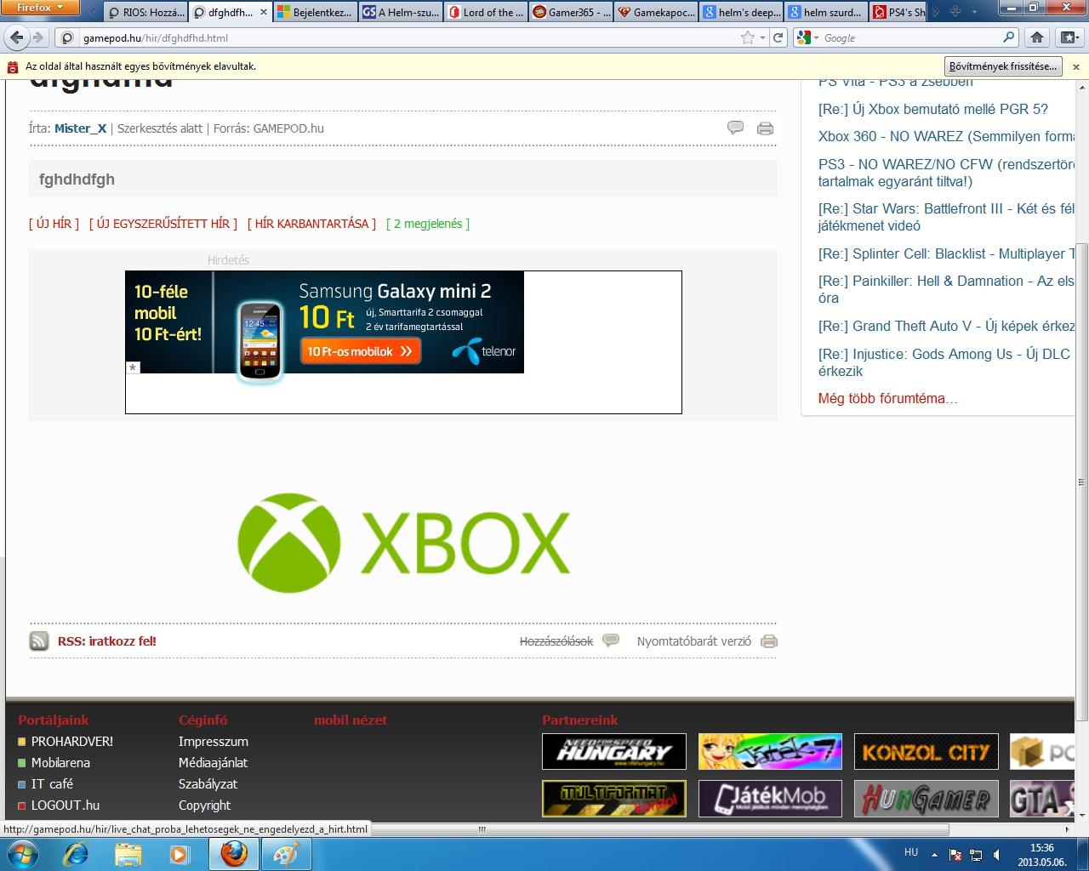The height and width of the screenshot is (871, 1089).
Task: Click the Google search input field
Action: pyautogui.click(x=910, y=37)
